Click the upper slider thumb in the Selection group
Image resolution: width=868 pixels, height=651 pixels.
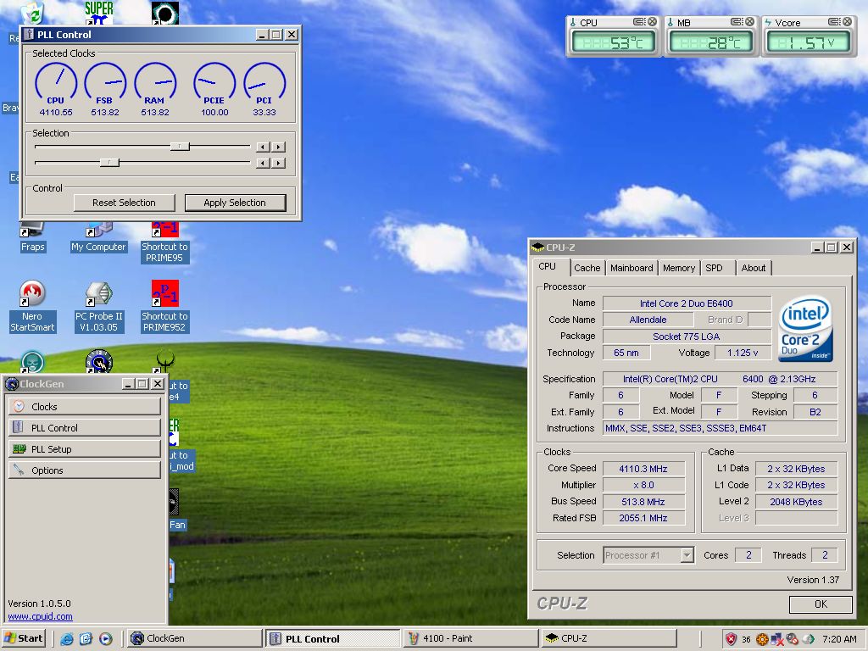[180, 147]
